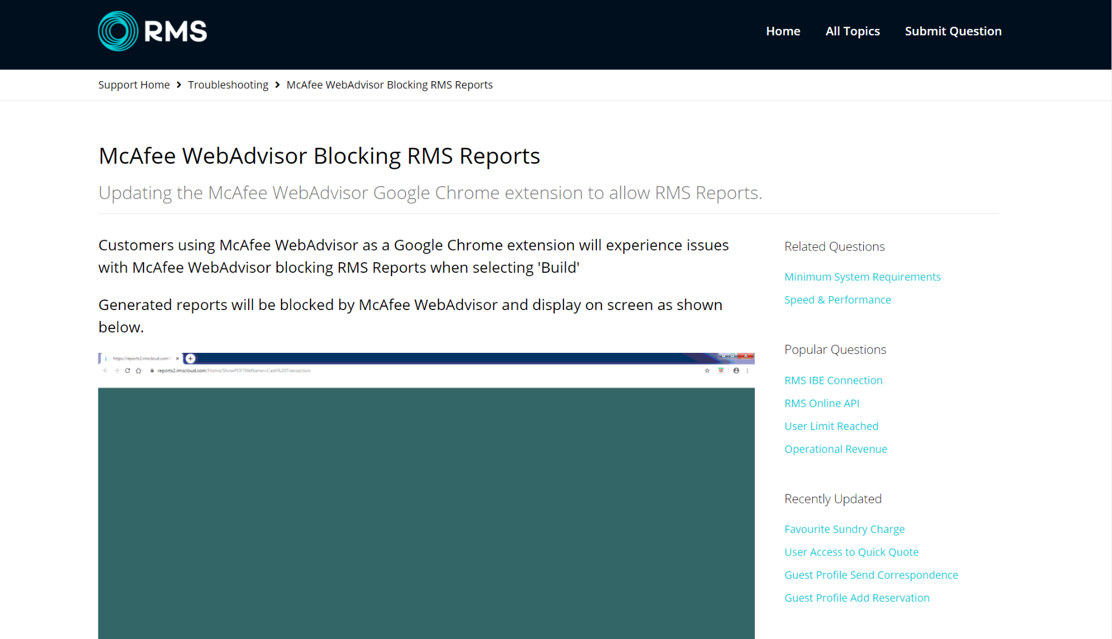Screen dimensions: 1112x639
Task: Click the RMS logo
Action: [152, 31]
